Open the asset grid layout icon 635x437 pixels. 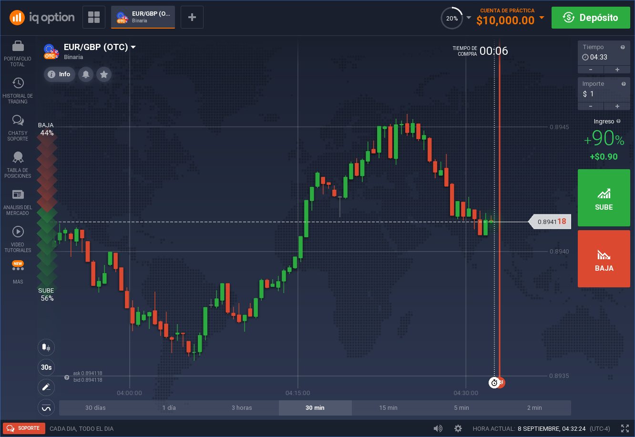(94, 18)
